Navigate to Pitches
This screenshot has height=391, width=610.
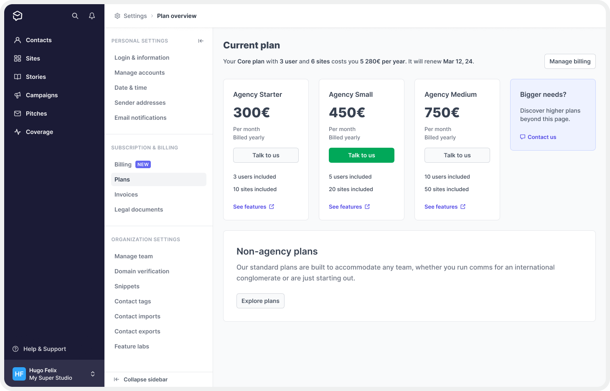(x=36, y=114)
